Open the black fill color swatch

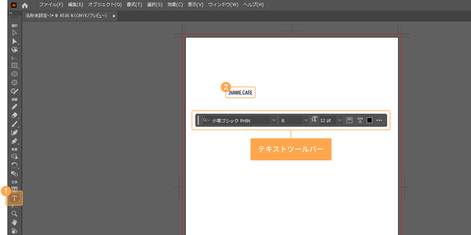(369, 120)
